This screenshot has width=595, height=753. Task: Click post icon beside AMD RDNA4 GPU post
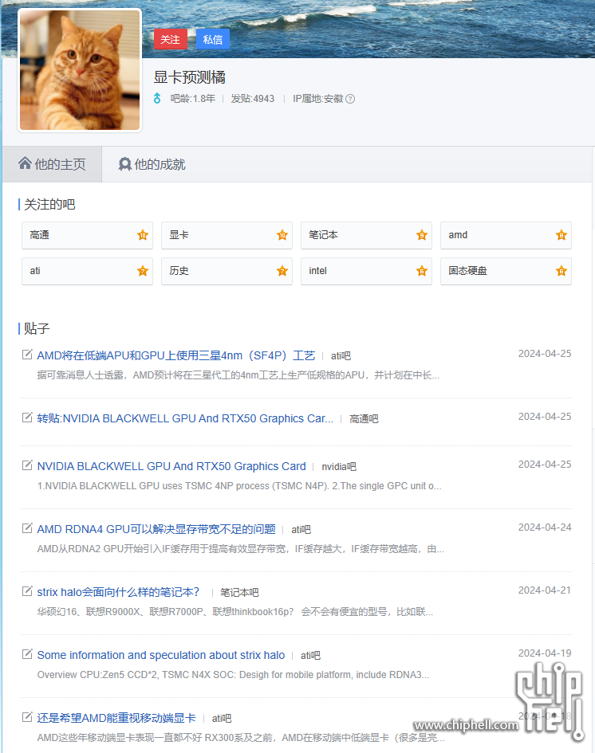point(27,528)
